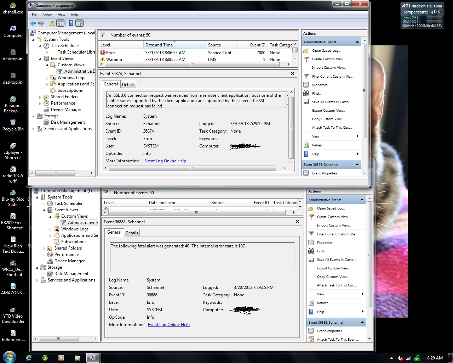Unmute the volume icon in system tray
Viewport: 453px width, 363px height.
coord(400,358)
